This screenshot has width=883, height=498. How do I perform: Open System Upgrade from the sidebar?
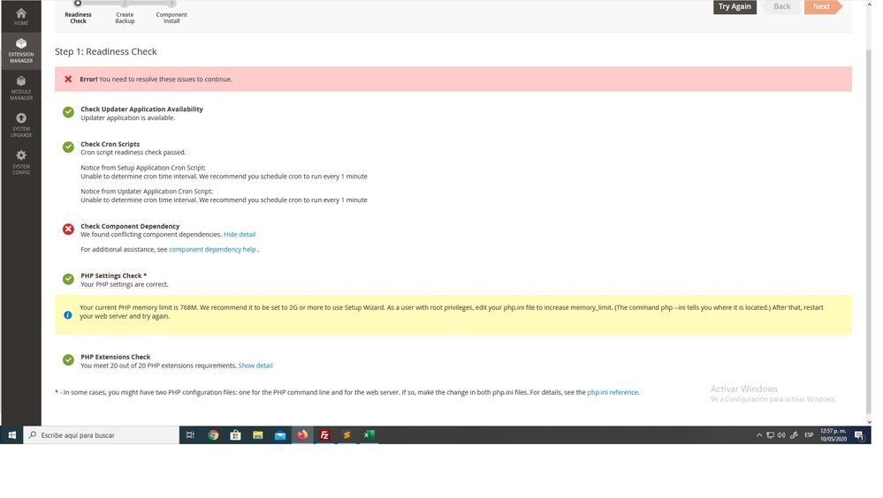tap(20, 124)
